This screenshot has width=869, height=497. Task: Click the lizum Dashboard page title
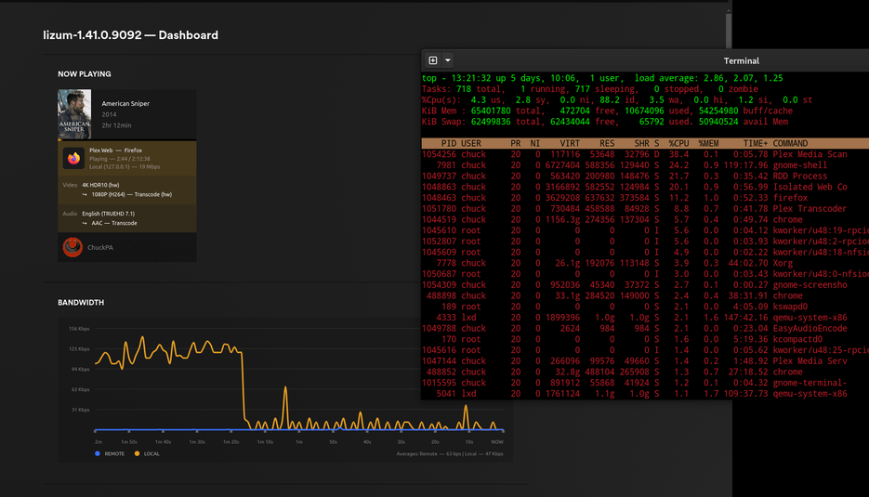pos(131,35)
